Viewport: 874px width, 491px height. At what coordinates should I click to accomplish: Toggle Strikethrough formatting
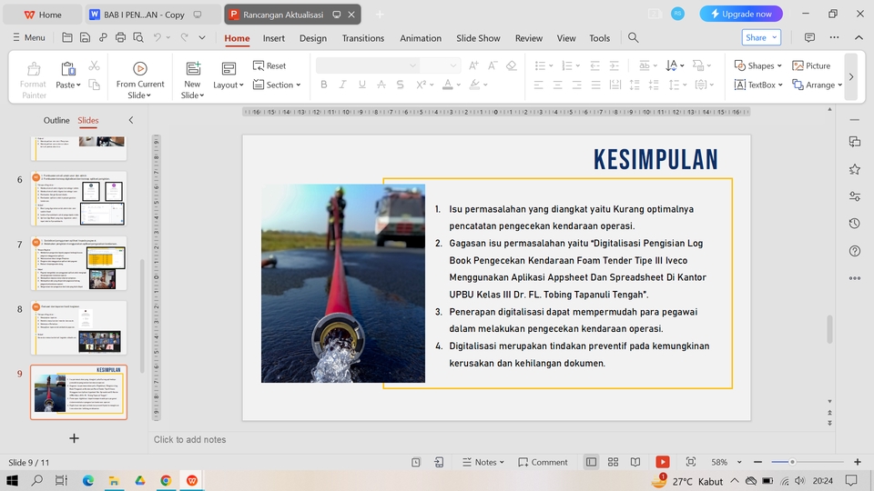381,85
